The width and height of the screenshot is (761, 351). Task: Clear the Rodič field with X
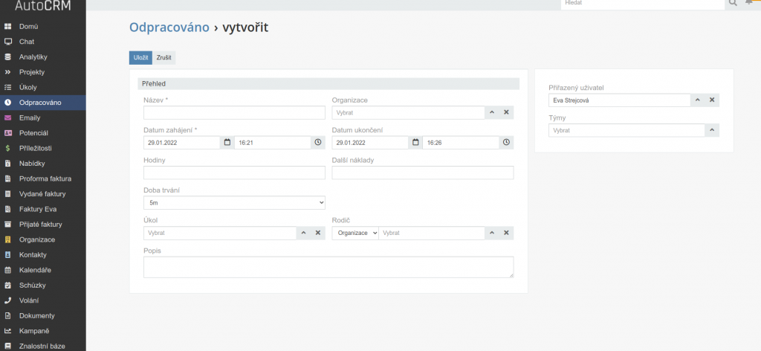coord(506,233)
